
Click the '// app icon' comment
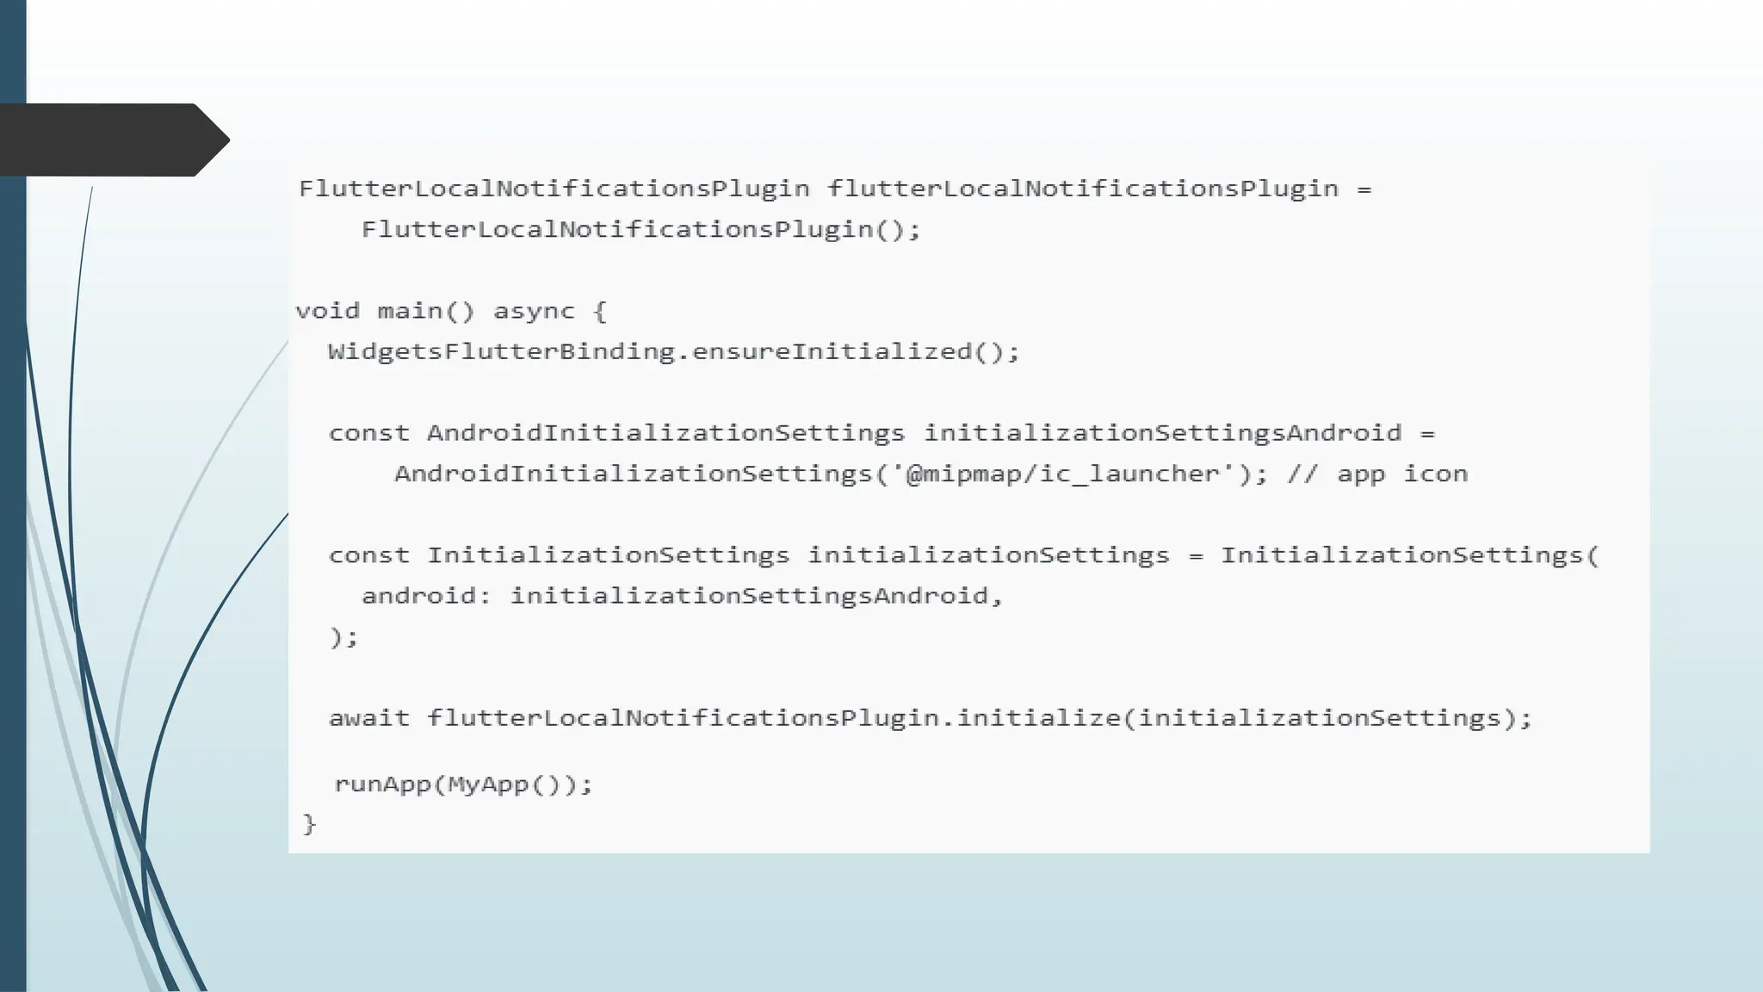click(1377, 474)
